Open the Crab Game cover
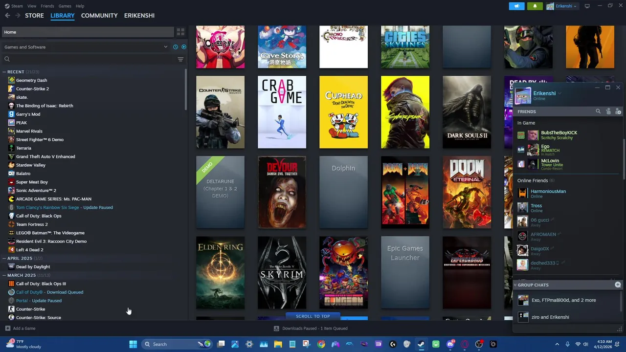626x352 pixels. click(x=282, y=112)
